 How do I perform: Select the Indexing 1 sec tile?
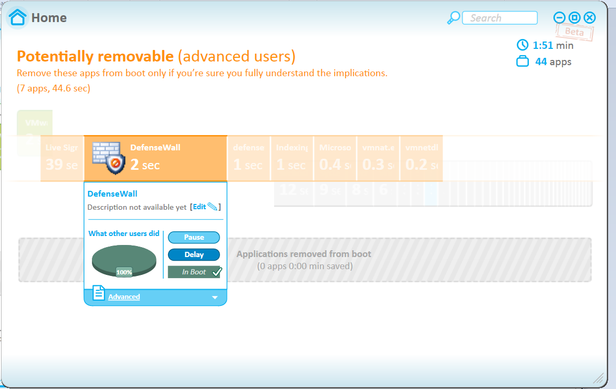click(292, 158)
